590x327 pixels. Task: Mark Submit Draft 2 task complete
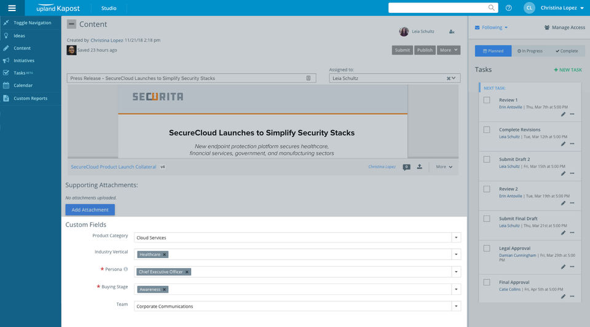click(487, 159)
